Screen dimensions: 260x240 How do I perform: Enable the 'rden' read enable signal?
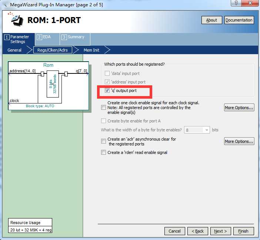tap(103, 152)
